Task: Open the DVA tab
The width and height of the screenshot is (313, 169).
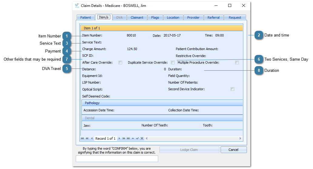Action: click(119, 18)
